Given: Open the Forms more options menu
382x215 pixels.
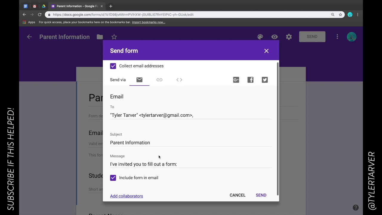Looking at the screenshot, I should [337, 36].
